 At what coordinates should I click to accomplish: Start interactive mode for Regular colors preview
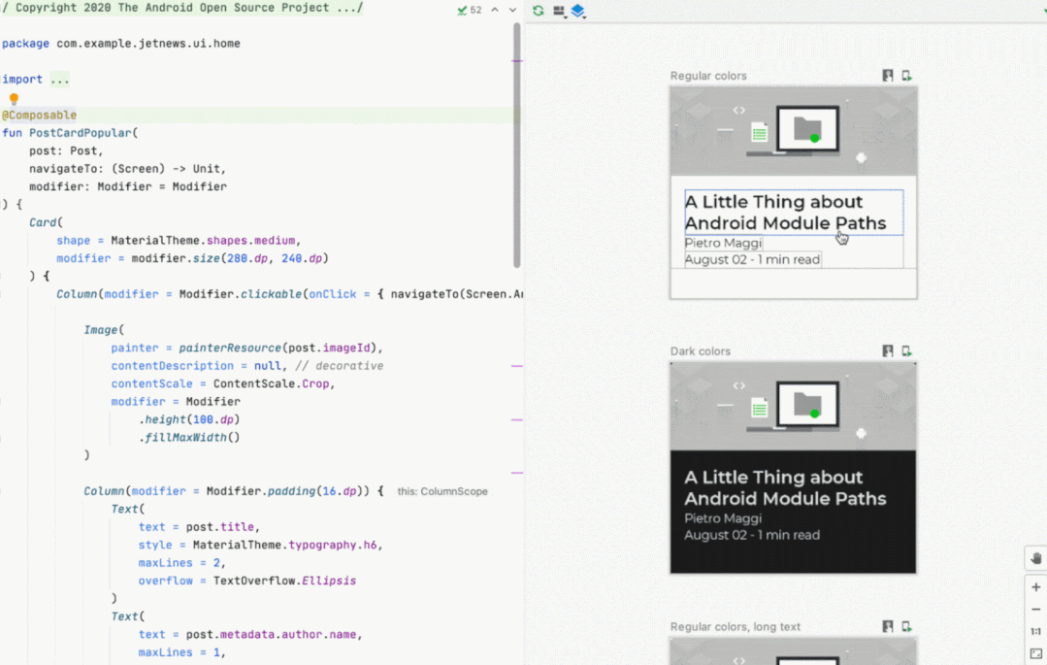(888, 76)
